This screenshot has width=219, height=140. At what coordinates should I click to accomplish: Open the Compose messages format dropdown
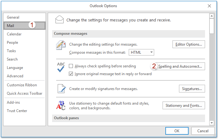(141, 52)
